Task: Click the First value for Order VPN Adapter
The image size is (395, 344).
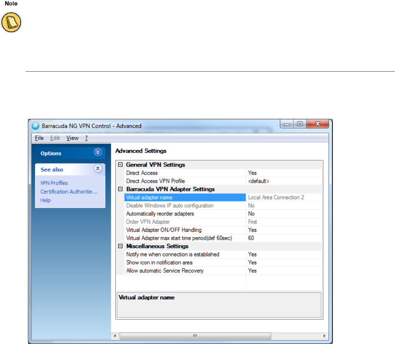Action: [x=252, y=222]
